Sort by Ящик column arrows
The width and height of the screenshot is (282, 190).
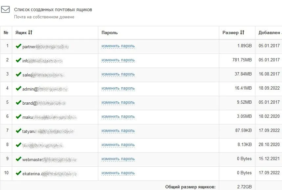(30, 32)
